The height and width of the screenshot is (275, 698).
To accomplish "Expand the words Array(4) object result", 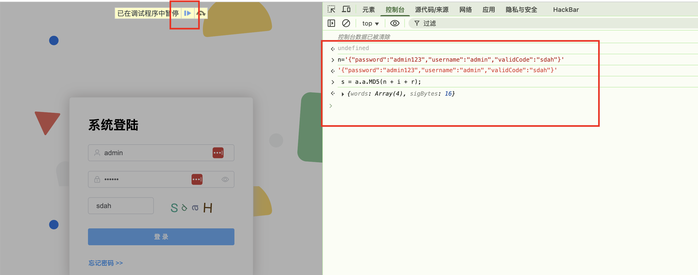I will [343, 94].
